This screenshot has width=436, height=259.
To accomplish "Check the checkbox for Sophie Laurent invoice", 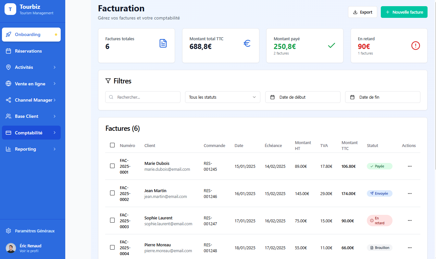I will [x=112, y=220].
